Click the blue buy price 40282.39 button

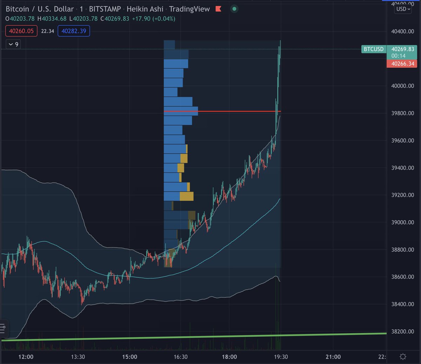(x=74, y=31)
